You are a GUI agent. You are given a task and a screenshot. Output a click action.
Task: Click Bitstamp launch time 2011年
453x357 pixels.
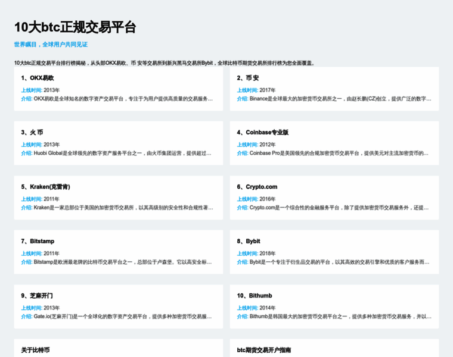pos(51,253)
